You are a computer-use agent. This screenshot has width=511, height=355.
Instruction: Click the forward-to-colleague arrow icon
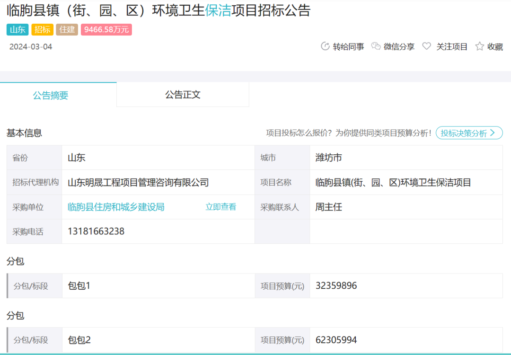pos(325,46)
